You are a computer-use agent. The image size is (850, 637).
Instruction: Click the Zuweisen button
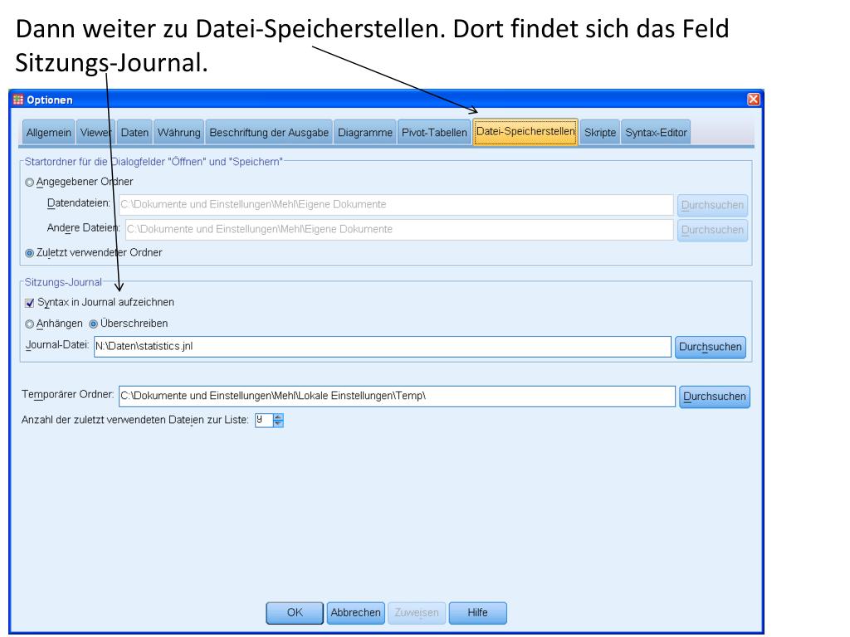pyautogui.click(x=417, y=613)
